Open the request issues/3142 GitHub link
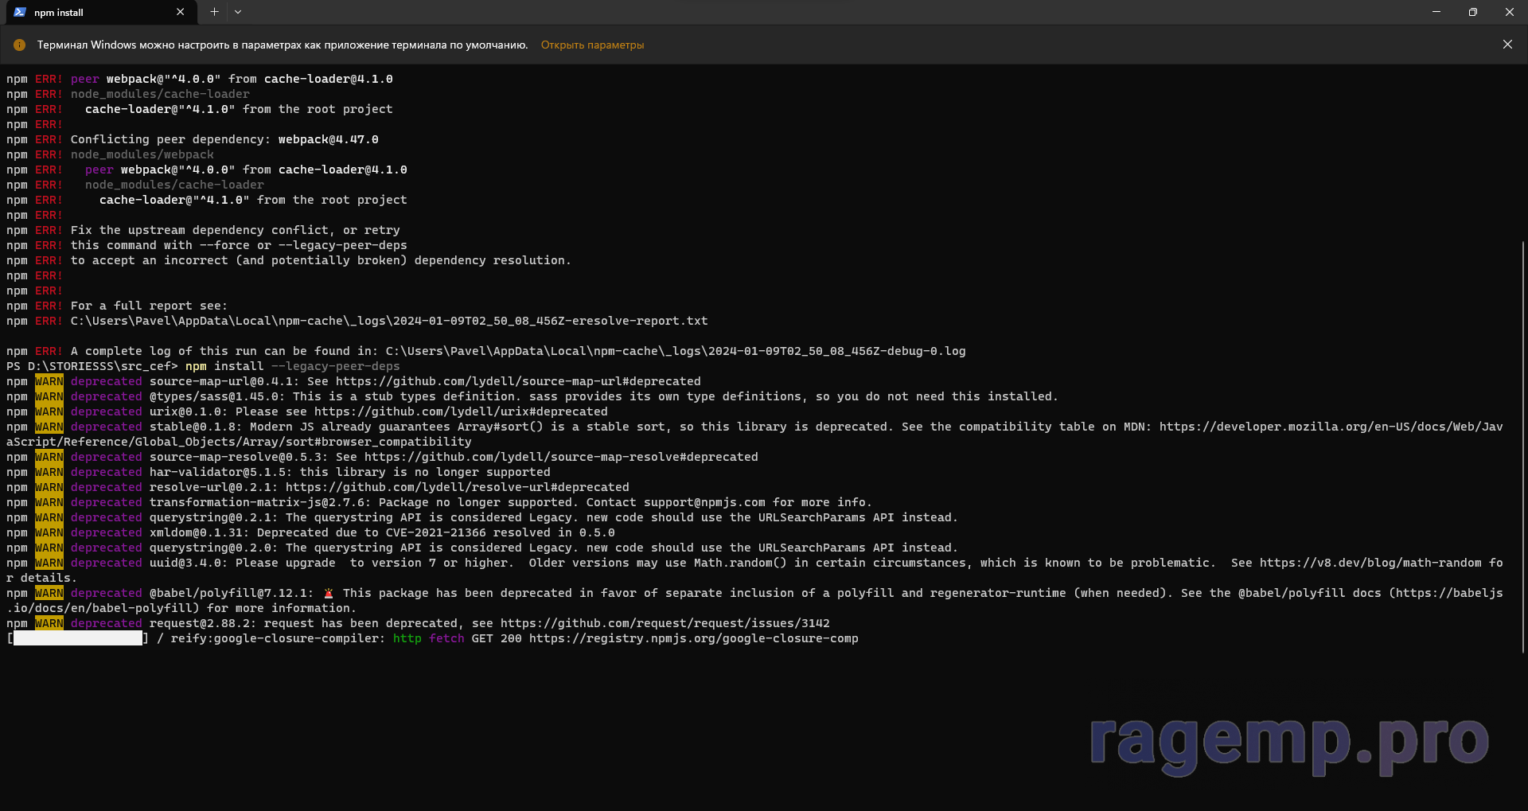This screenshot has width=1528, height=811. click(x=665, y=623)
